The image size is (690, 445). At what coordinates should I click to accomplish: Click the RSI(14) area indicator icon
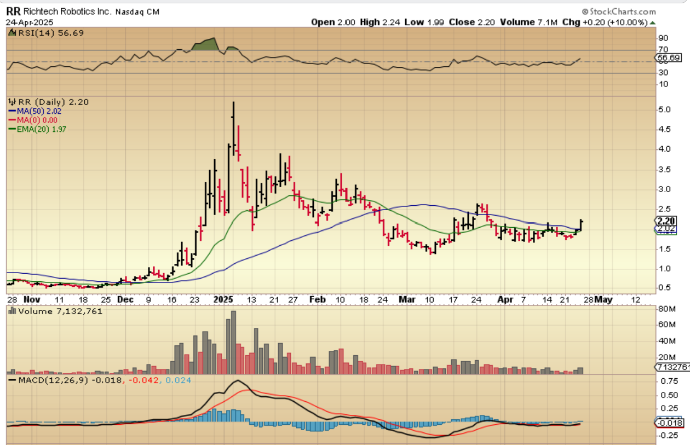click(10, 33)
